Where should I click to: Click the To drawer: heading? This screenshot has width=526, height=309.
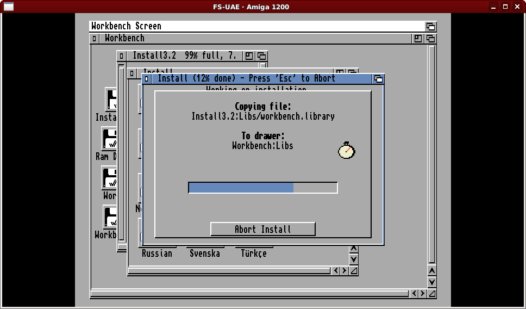point(263,135)
